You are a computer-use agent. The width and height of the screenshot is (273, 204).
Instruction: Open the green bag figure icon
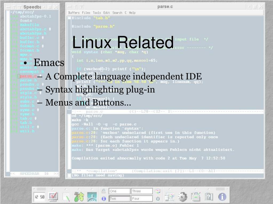click(x=79, y=197)
